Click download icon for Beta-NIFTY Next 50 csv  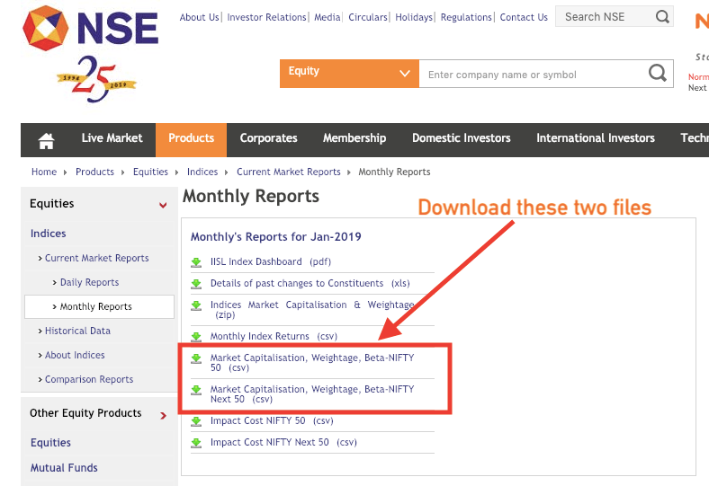pyautogui.click(x=196, y=390)
